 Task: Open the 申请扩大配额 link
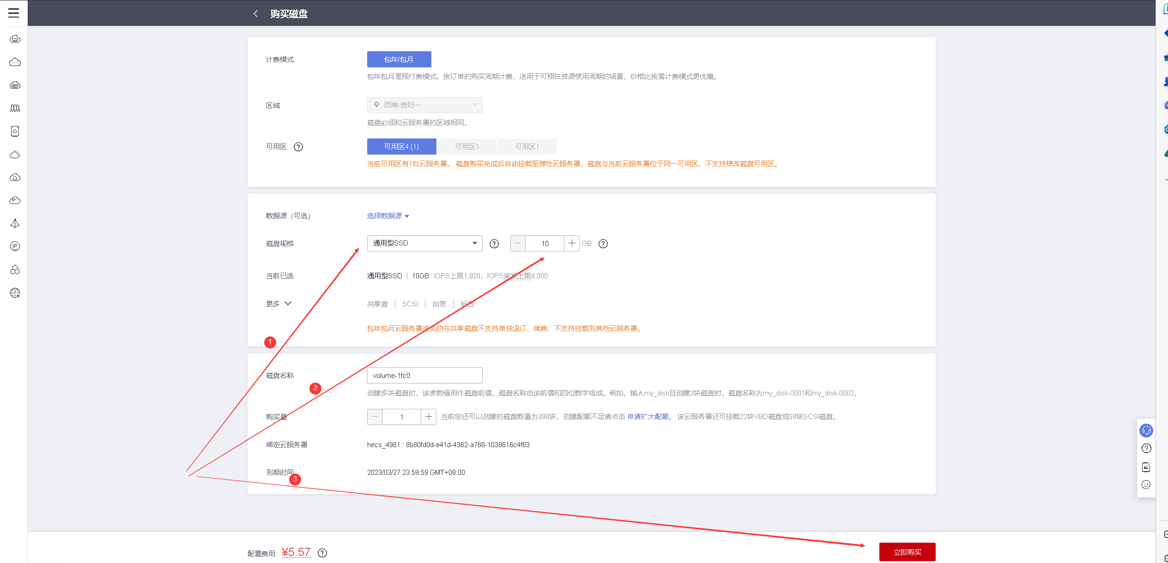click(648, 417)
